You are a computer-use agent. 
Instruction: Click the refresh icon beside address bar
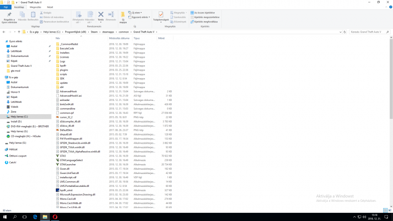coord(345,32)
